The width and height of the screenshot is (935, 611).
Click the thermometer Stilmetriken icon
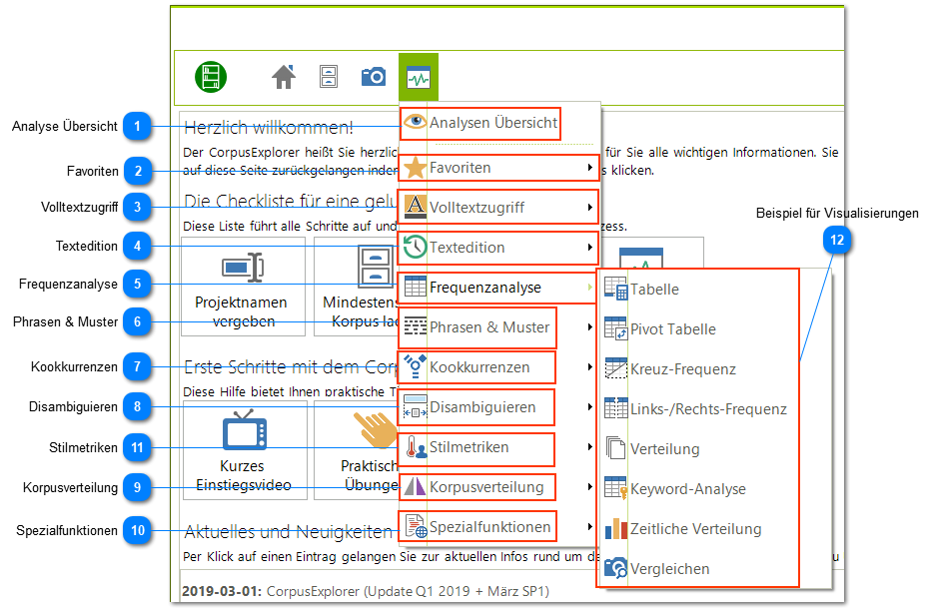[x=416, y=447]
